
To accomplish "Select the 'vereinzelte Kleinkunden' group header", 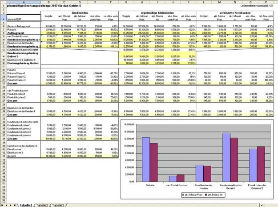I will point(235,13).
